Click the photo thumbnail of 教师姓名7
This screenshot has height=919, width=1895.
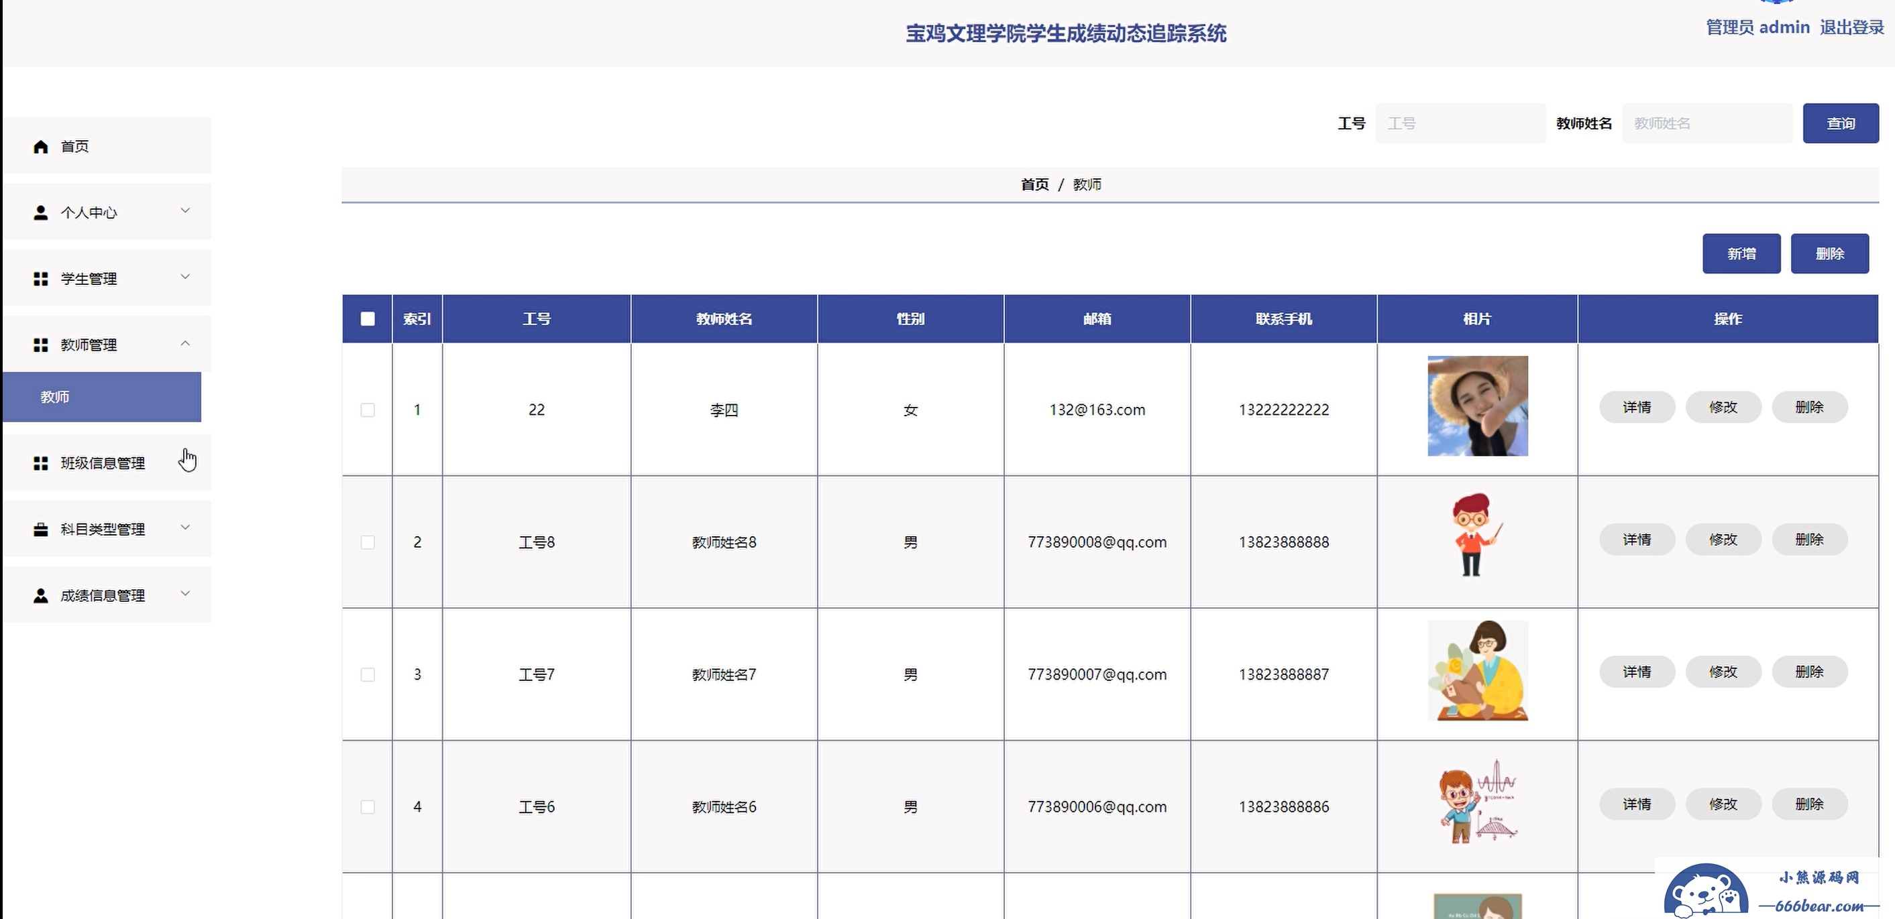(x=1477, y=670)
